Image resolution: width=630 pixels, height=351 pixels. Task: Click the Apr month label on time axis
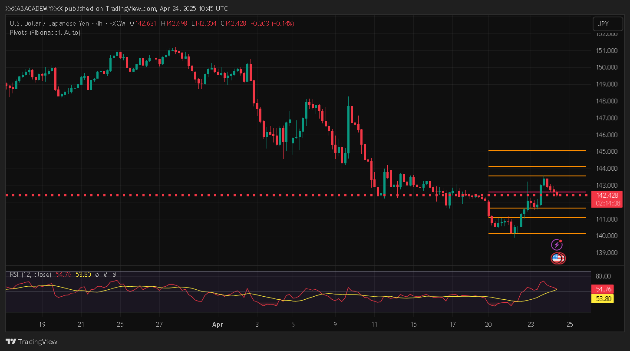217,324
